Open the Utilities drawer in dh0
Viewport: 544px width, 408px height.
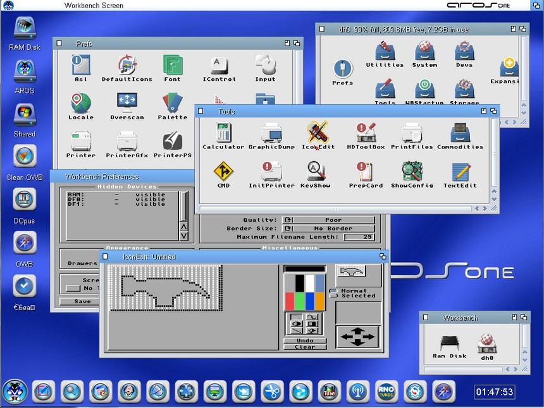pyautogui.click(x=384, y=52)
